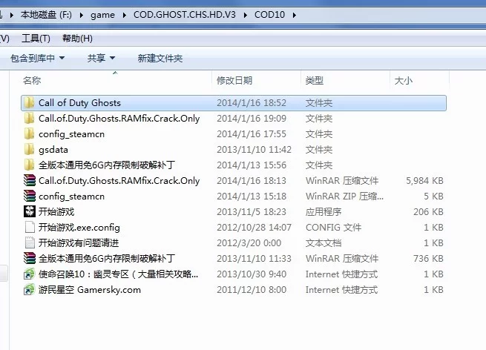
Task: Click the date 2014/1/16 18:52
Action: (252, 103)
